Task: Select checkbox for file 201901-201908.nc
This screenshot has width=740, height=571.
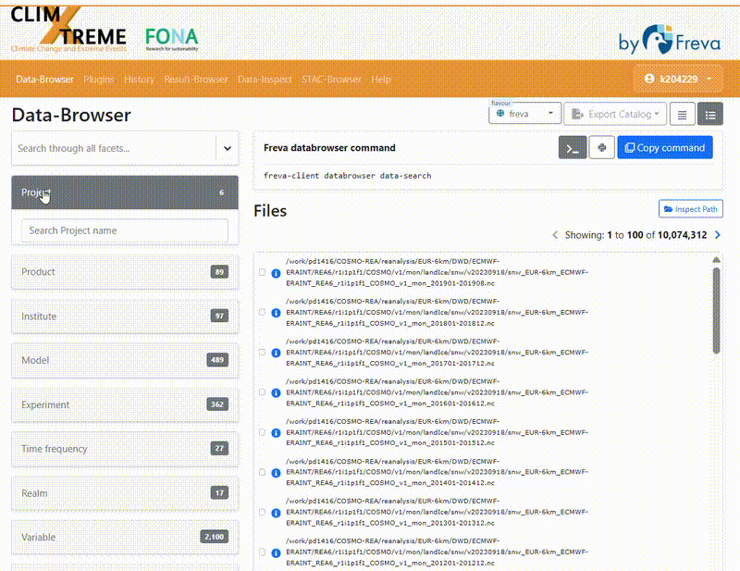Action: point(263,272)
